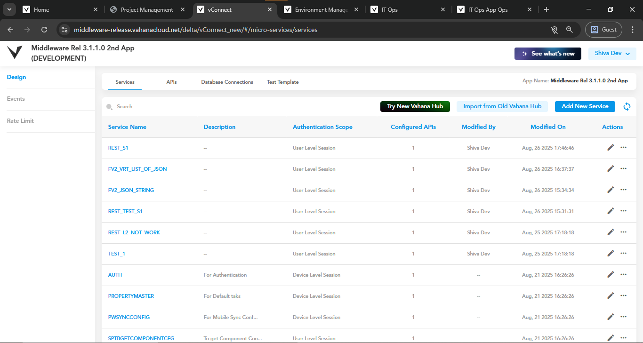Open the PWSYNCCONFIG service link

[129, 317]
